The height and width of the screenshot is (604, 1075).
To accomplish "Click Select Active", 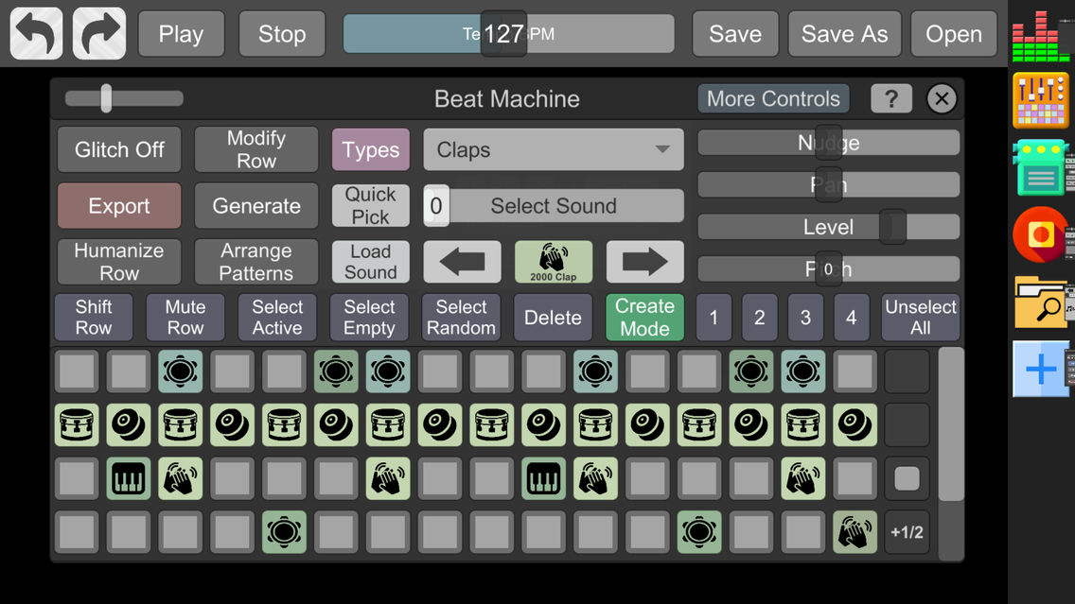I will tap(277, 317).
